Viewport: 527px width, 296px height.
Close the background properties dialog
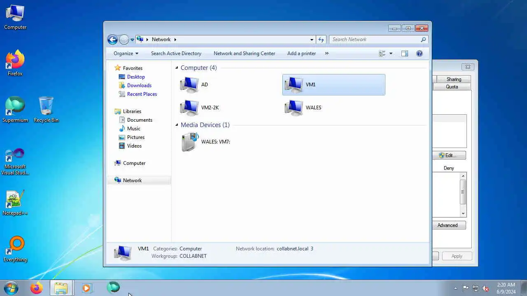tap(468, 67)
